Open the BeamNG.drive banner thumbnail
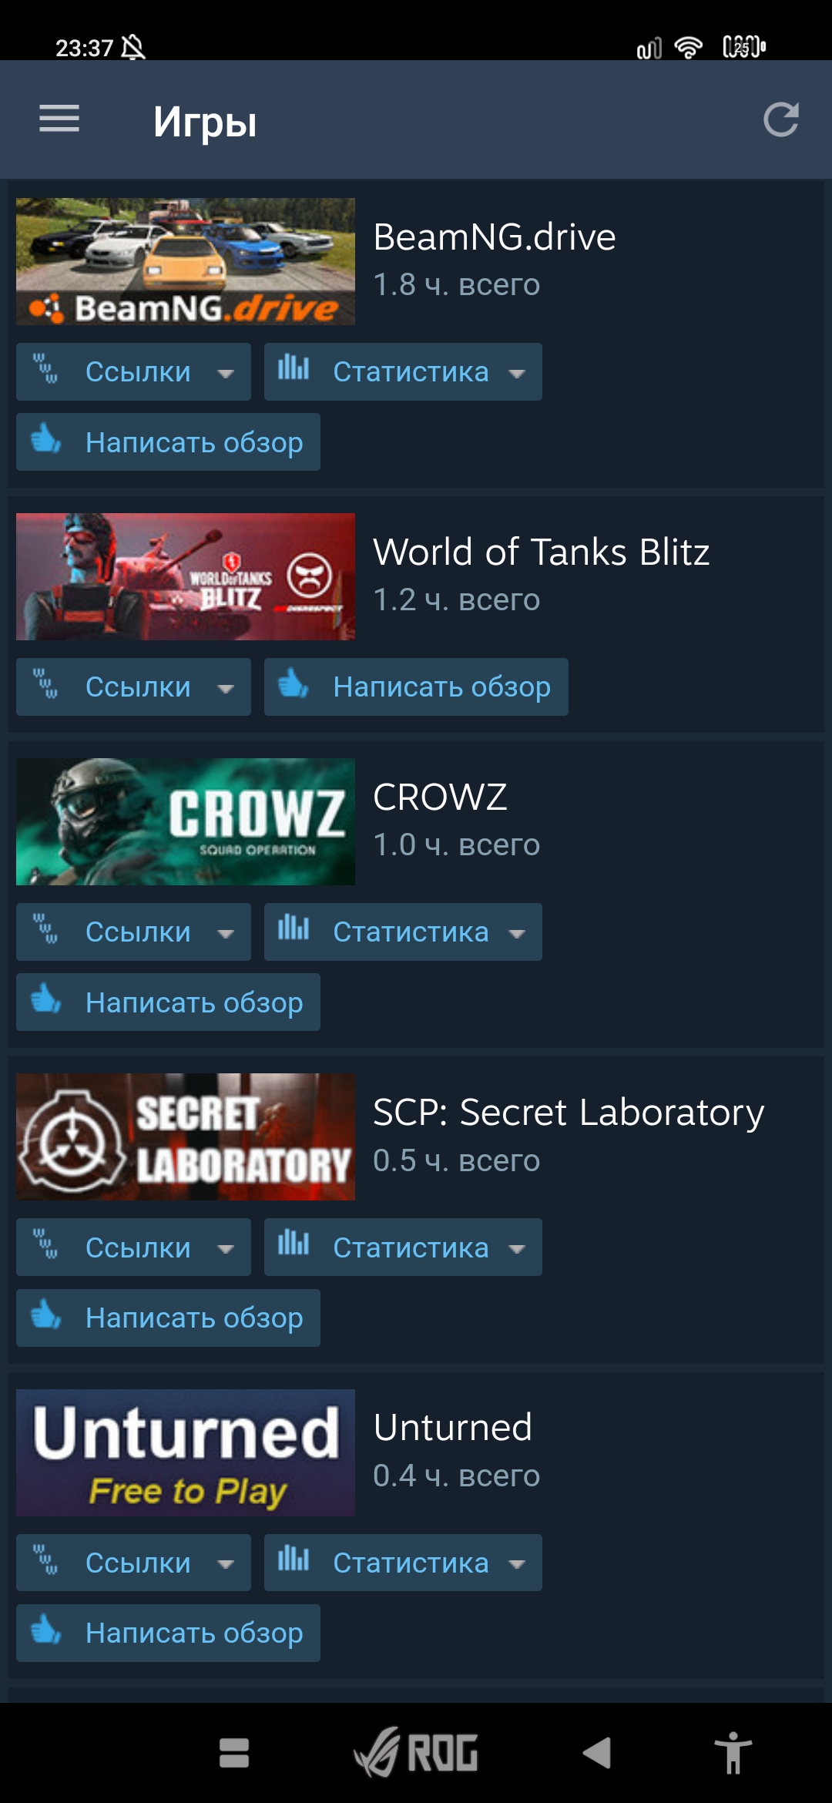The width and height of the screenshot is (832, 1803). tap(186, 261)
